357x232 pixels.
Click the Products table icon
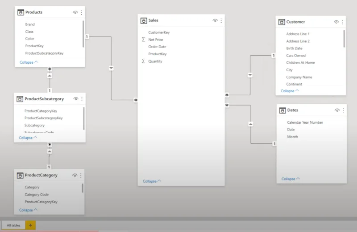pos(21,12)
